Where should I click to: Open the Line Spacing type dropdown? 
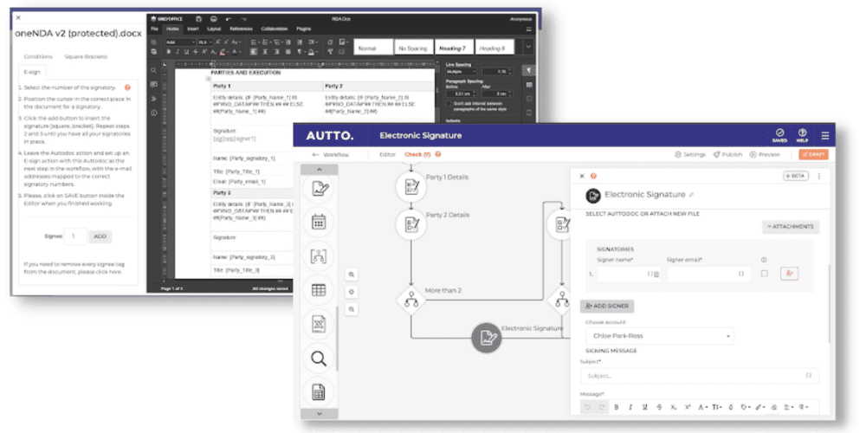coord(462,72)
